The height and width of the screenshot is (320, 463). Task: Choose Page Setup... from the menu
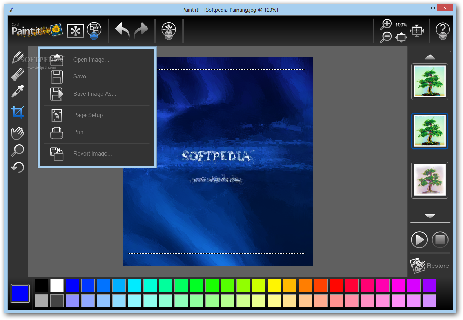pos(90,115)
